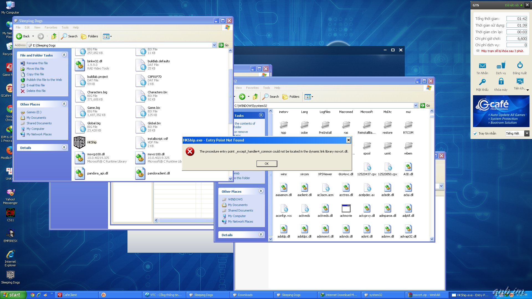The width and height of the screenshot is (532, 299).
Task: Click Copy this file link
Action: click(35, 74)
